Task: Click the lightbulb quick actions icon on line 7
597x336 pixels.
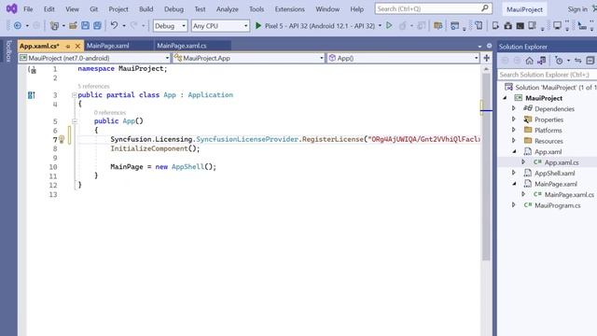Action: coord(62,139)
